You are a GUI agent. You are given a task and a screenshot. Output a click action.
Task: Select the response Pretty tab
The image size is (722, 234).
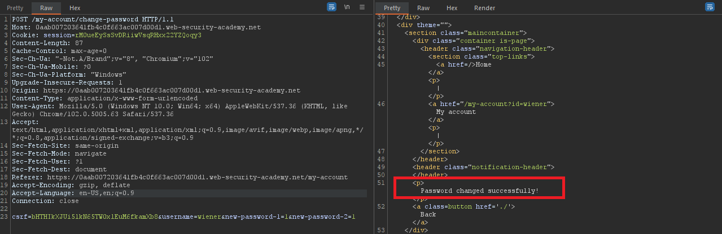[x=392, y=8]
